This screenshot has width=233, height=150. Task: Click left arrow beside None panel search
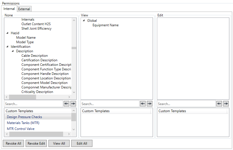(66, 104)
